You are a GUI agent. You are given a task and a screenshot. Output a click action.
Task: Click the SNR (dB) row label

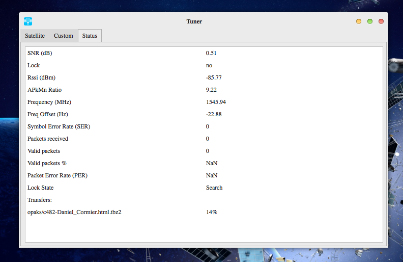pos(40,53)
